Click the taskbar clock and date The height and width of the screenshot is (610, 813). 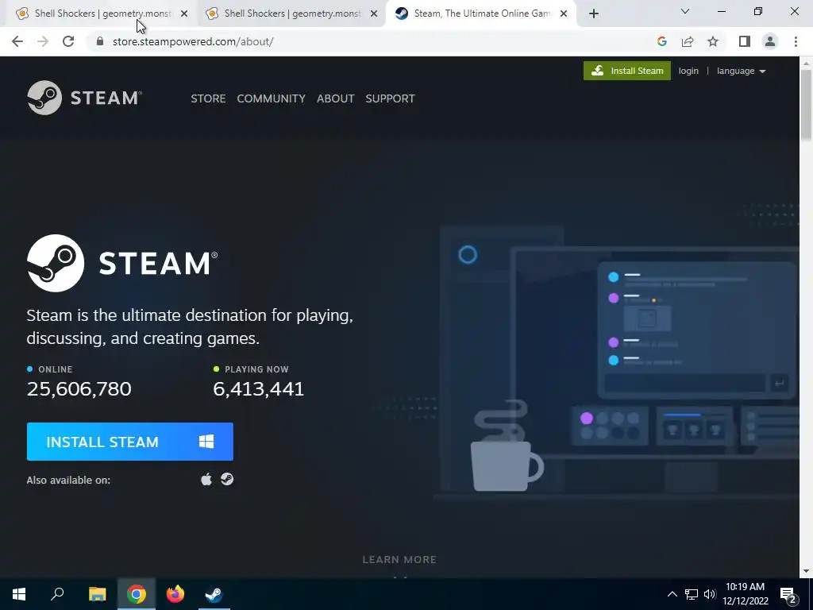point(745,594)
